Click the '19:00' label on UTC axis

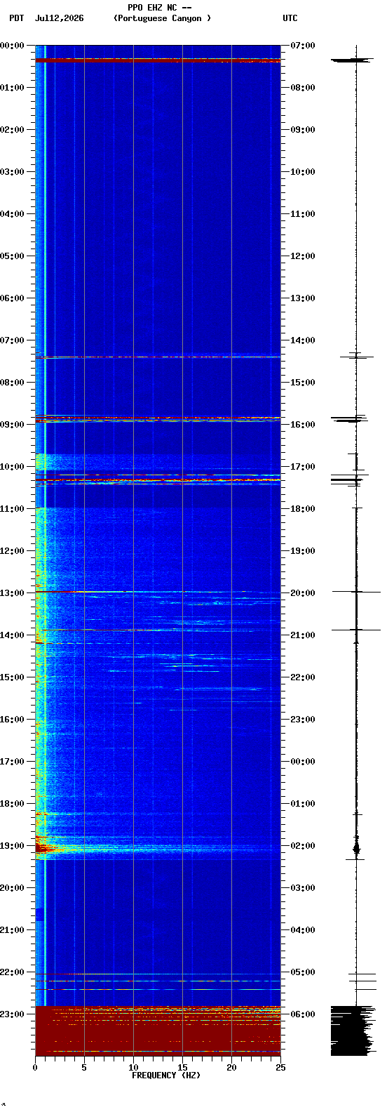click(303, 551)
